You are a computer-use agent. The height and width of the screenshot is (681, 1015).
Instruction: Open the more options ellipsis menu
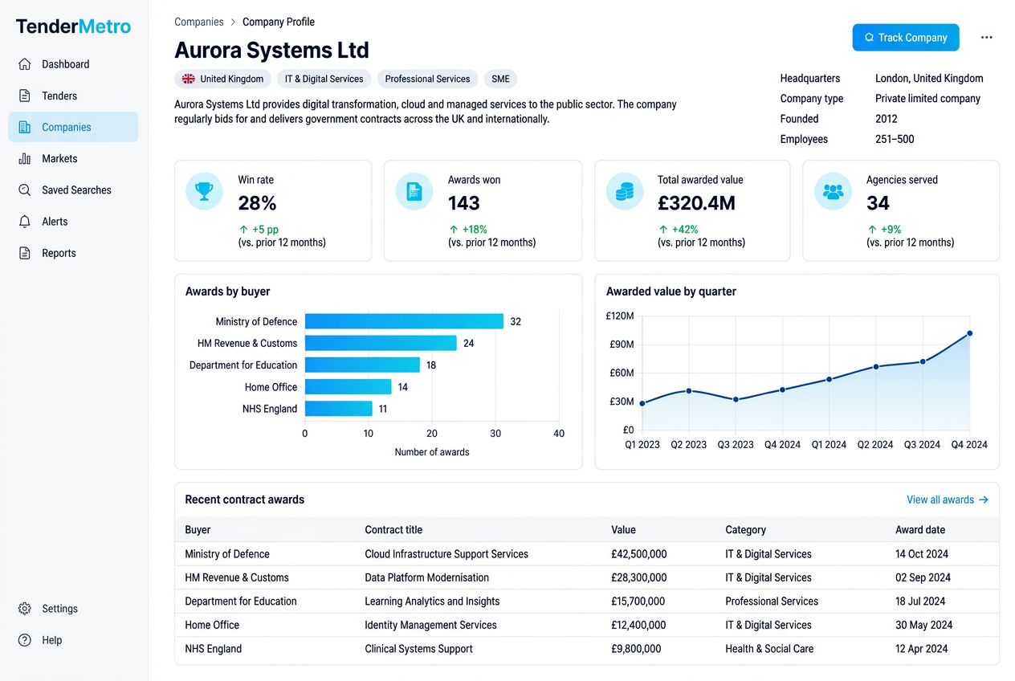[x=987, y=38]
